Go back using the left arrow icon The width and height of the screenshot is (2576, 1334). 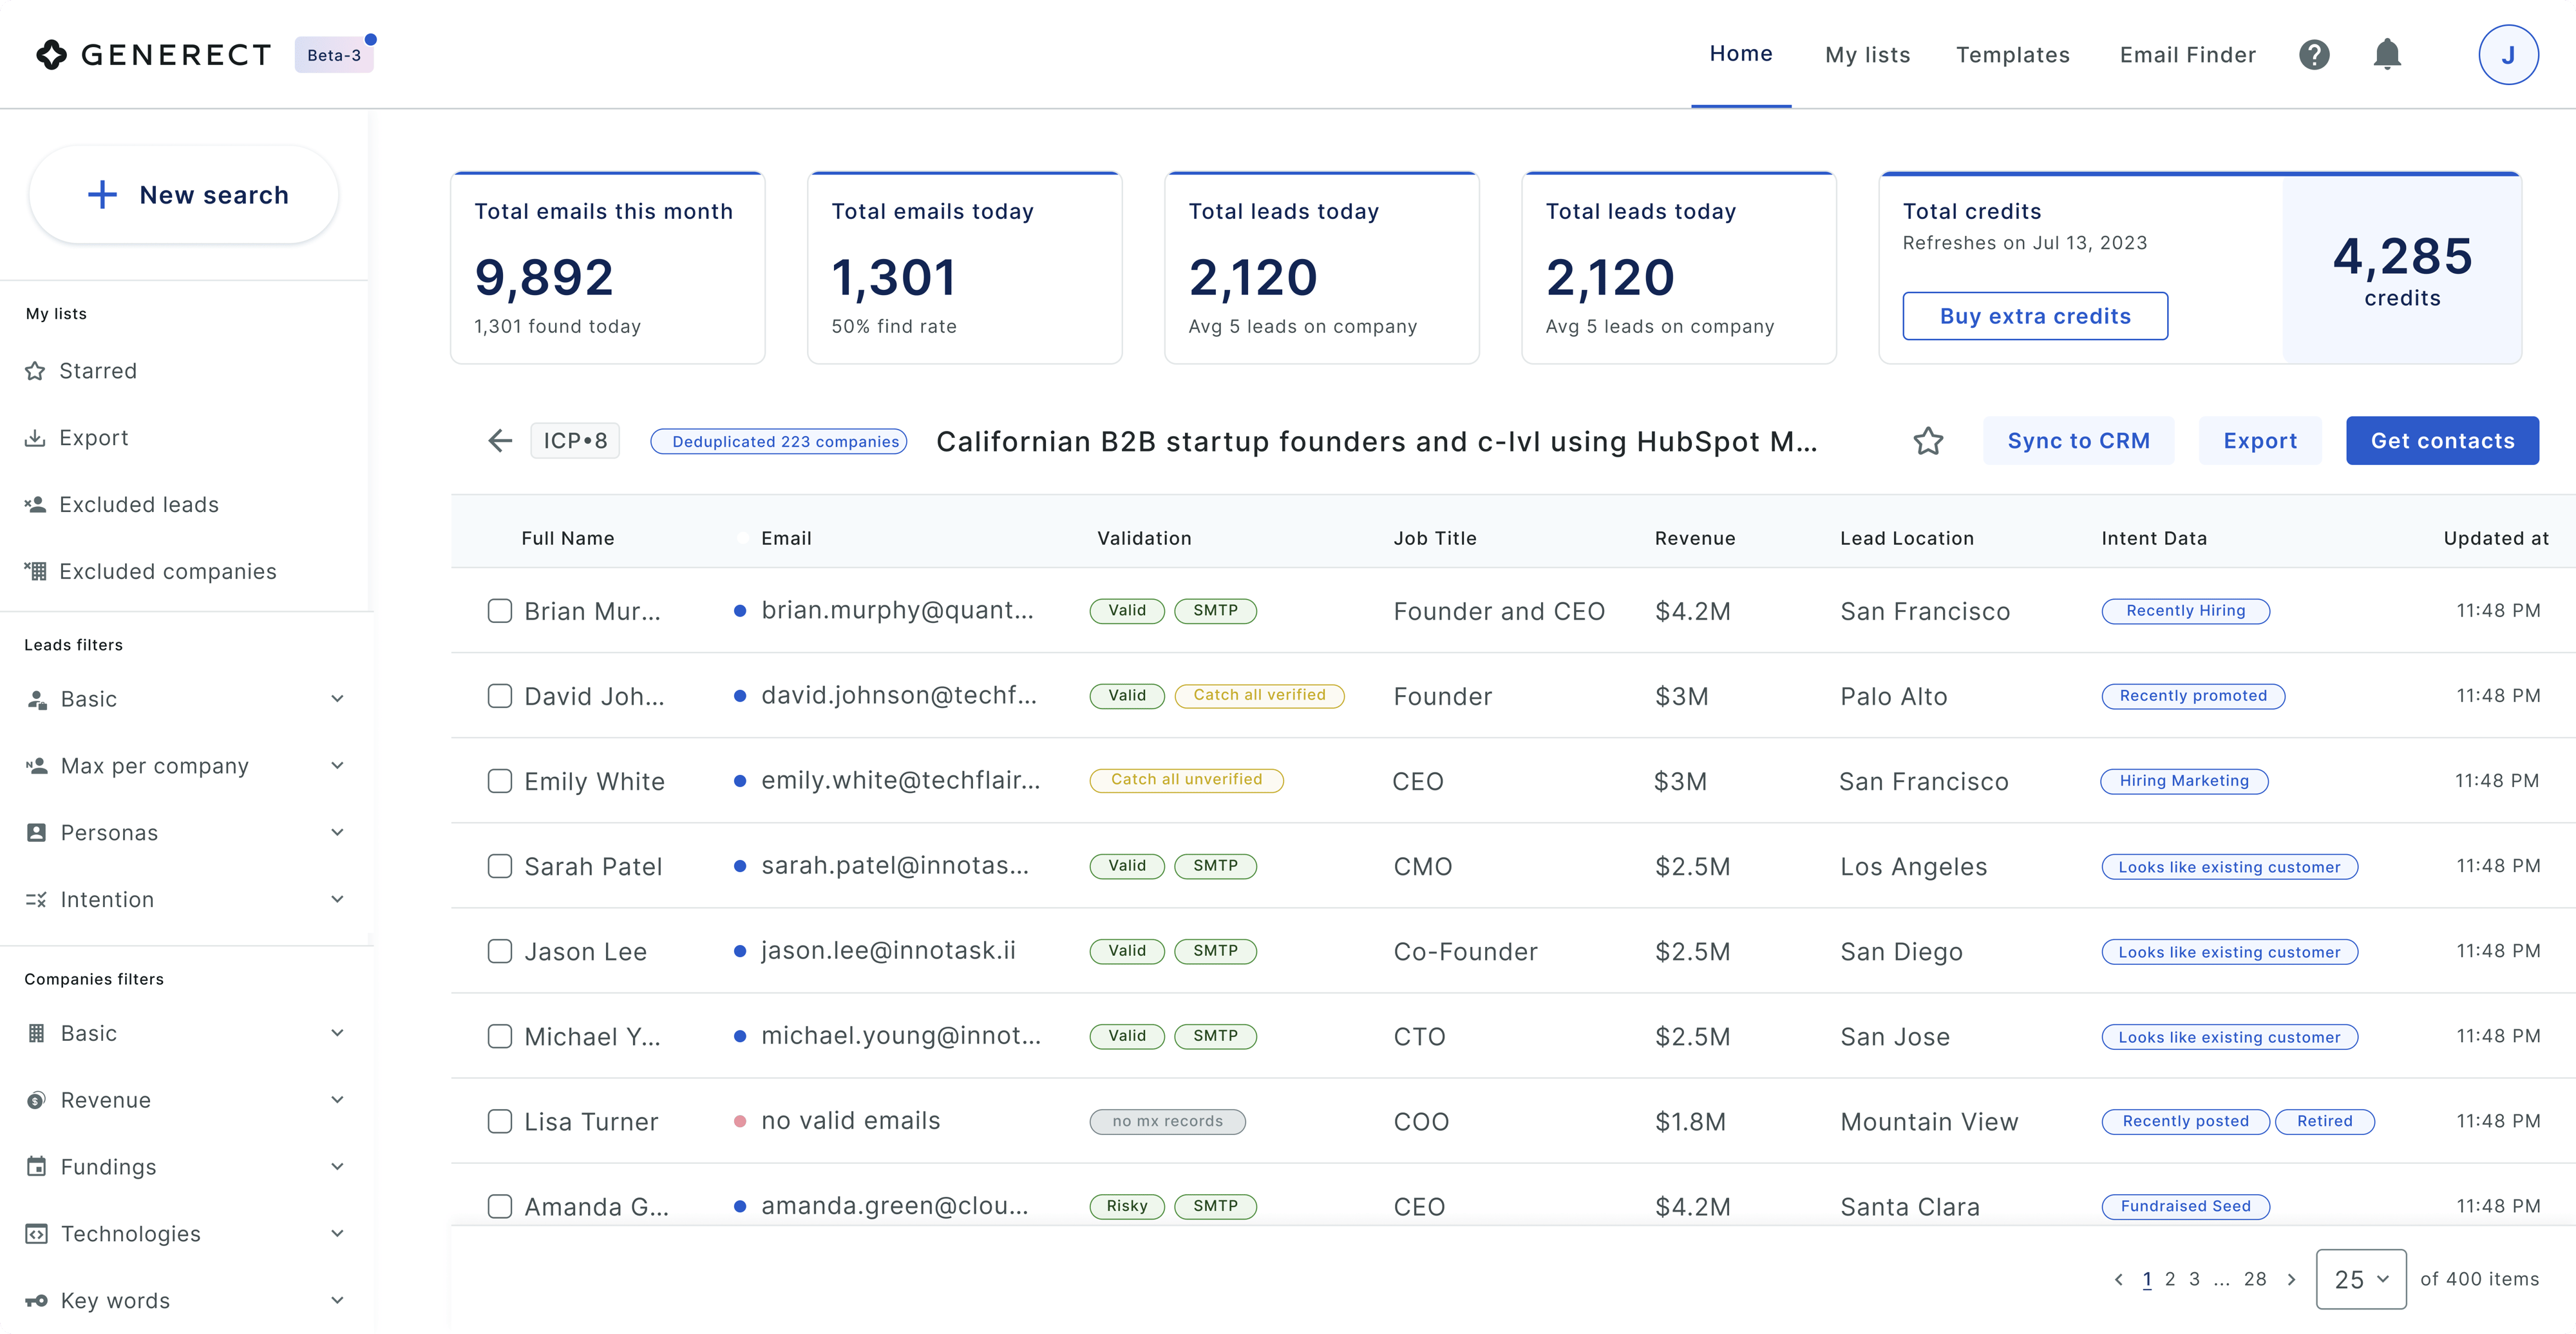(x=500, y=441)
